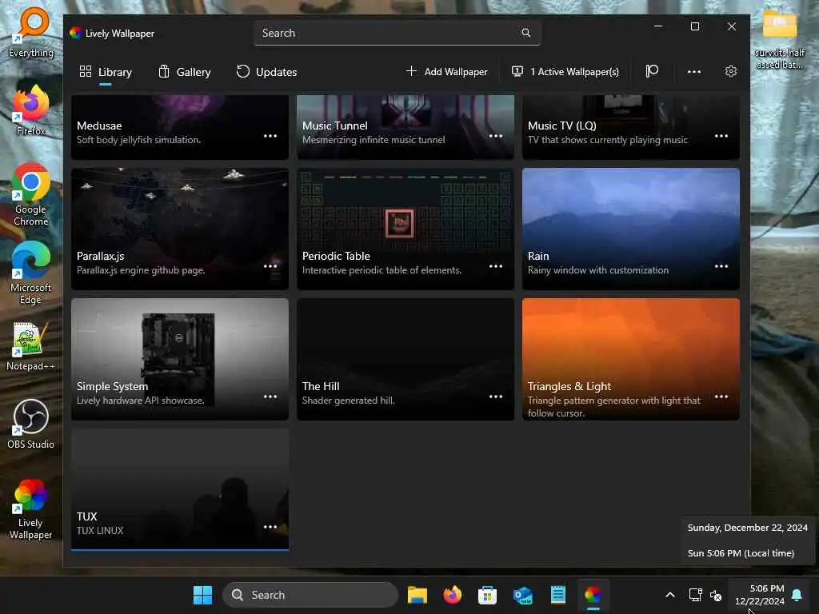Click The Hill wallpaper title
The height and width of the screenshot is (614, 819).
tap(321, 386)
